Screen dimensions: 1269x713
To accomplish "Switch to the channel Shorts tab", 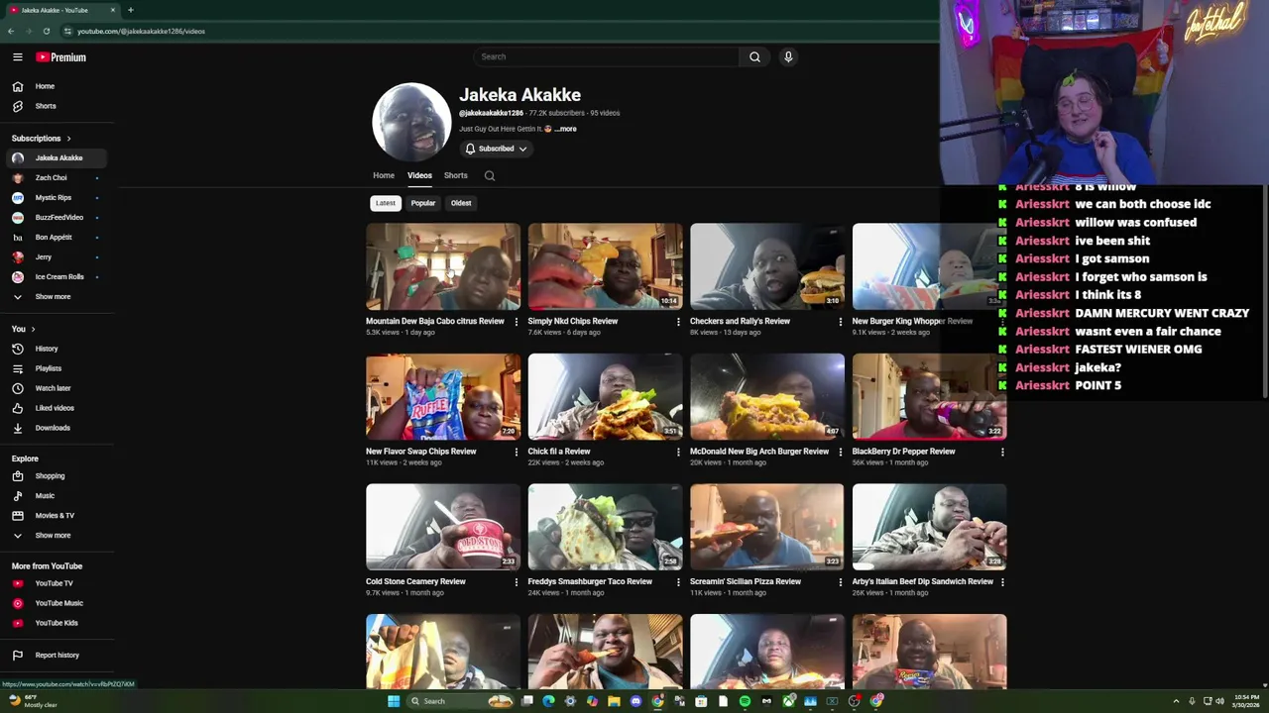I will (x=455, y=175).
